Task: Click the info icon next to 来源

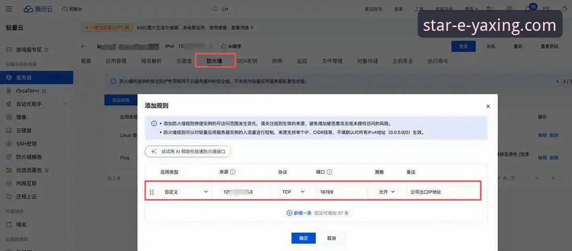Action: [233, 172]
